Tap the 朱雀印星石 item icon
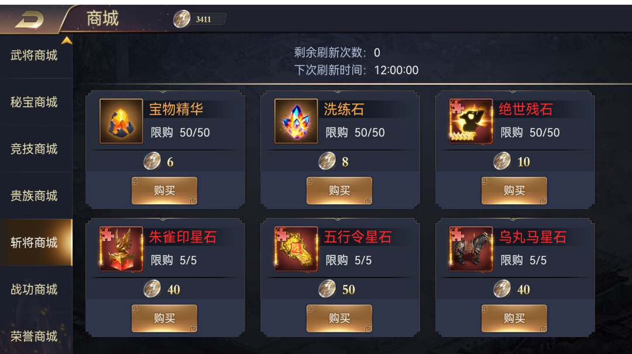This screenshot has width=632, height=354. click(x=121, y=249)
